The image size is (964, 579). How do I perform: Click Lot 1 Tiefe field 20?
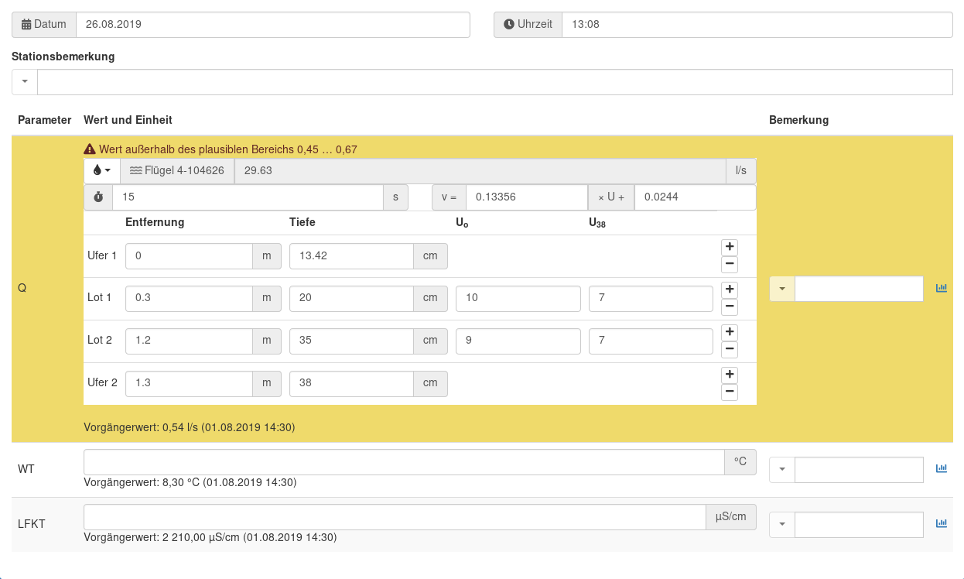tap(352, 299)
